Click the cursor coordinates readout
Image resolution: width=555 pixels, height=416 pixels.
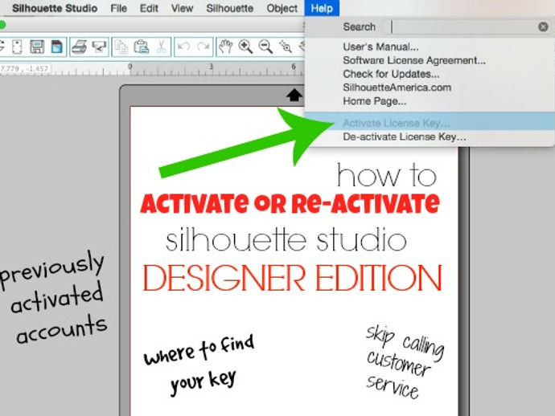25,68
